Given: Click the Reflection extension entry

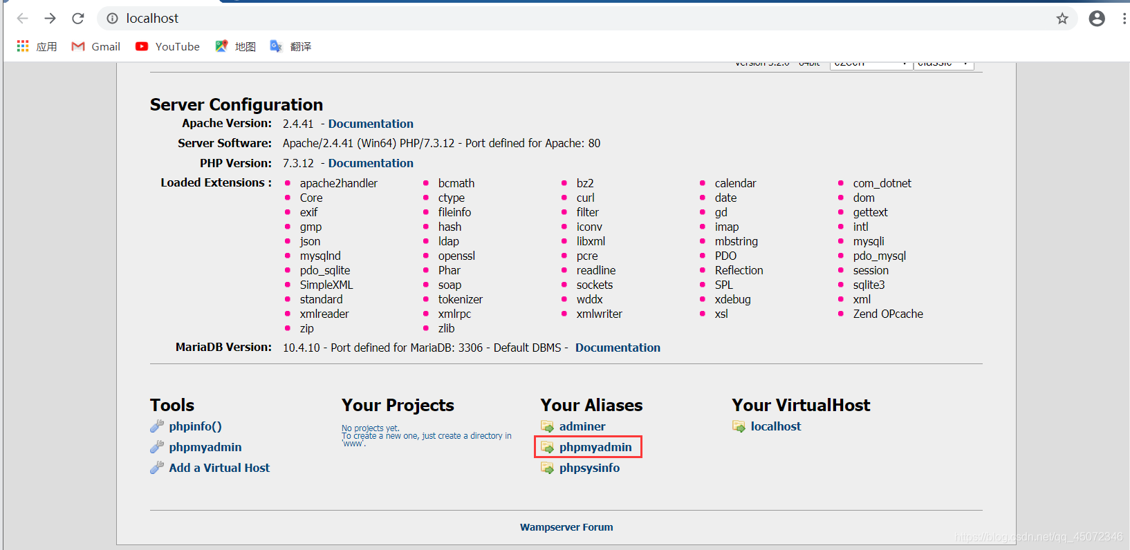Looking at the screenshot, I should pos(739,270).
